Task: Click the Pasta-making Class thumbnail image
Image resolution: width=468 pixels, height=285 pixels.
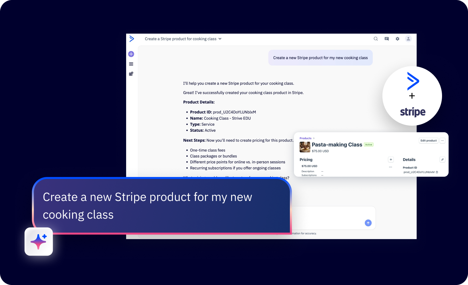Action: 305,147
